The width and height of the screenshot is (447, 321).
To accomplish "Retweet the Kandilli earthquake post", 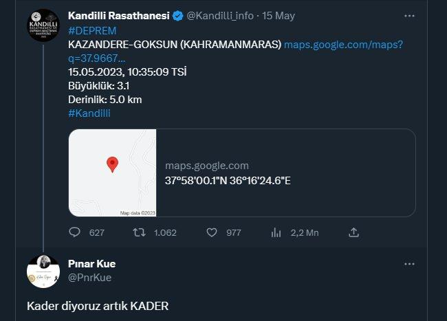I will pyautogui.click(x=139, y=232).
